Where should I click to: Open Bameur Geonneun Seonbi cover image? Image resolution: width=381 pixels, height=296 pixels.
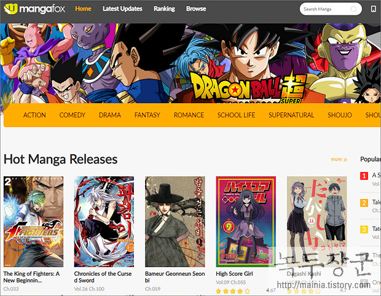175,222
